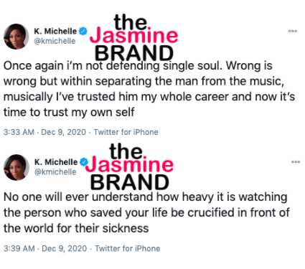This screenshot has height=269, width=305.
Task: Click Twitter for iPhone source under 3:33 AM tweet
Action: click(x=126, y=132)
